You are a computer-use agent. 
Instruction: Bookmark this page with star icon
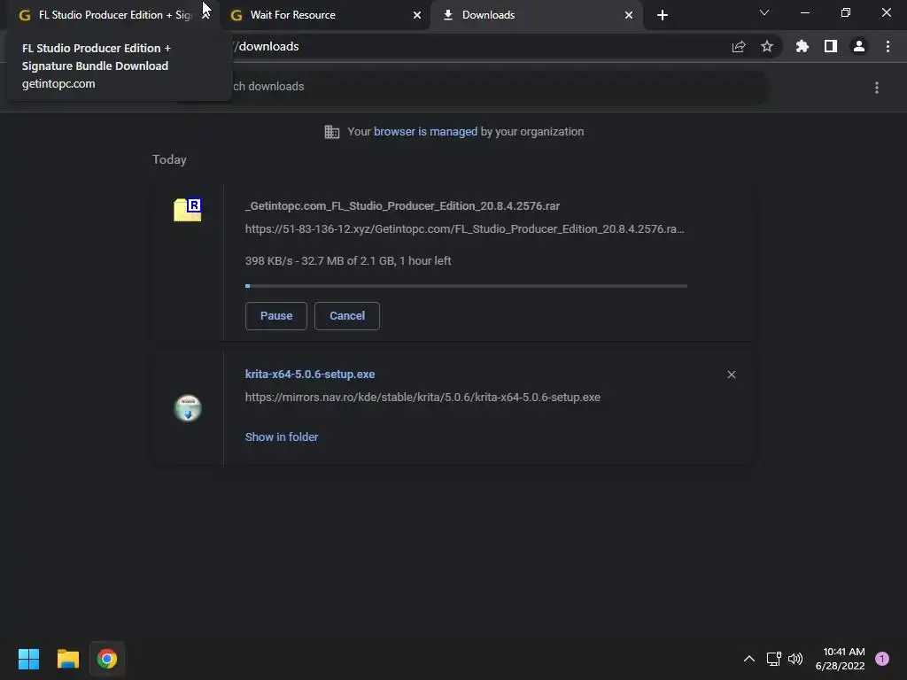(x=767, y=46)
